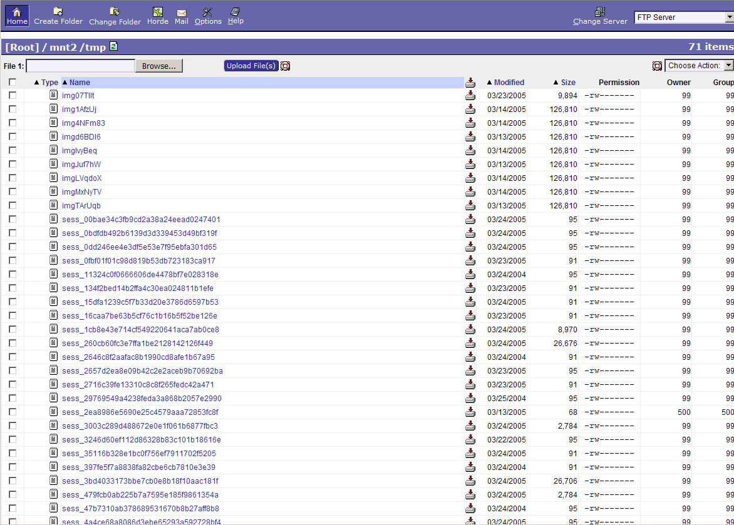Click the file type icon for imgTArUqb
The width and height of the screenshot is (734, 525).
click(x=54, y=205)
